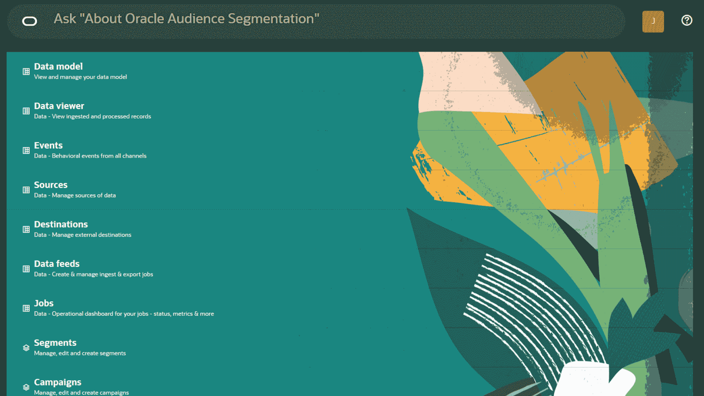Open the user avatar labeled J
Image resolution: width=704 pixels, height=396 pixels.
tap(653, 22)
